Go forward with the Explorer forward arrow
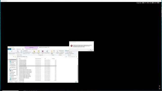Viewport: 162px width, 91px height. [11, 57]
